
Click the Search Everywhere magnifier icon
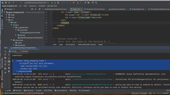(96, 3)
